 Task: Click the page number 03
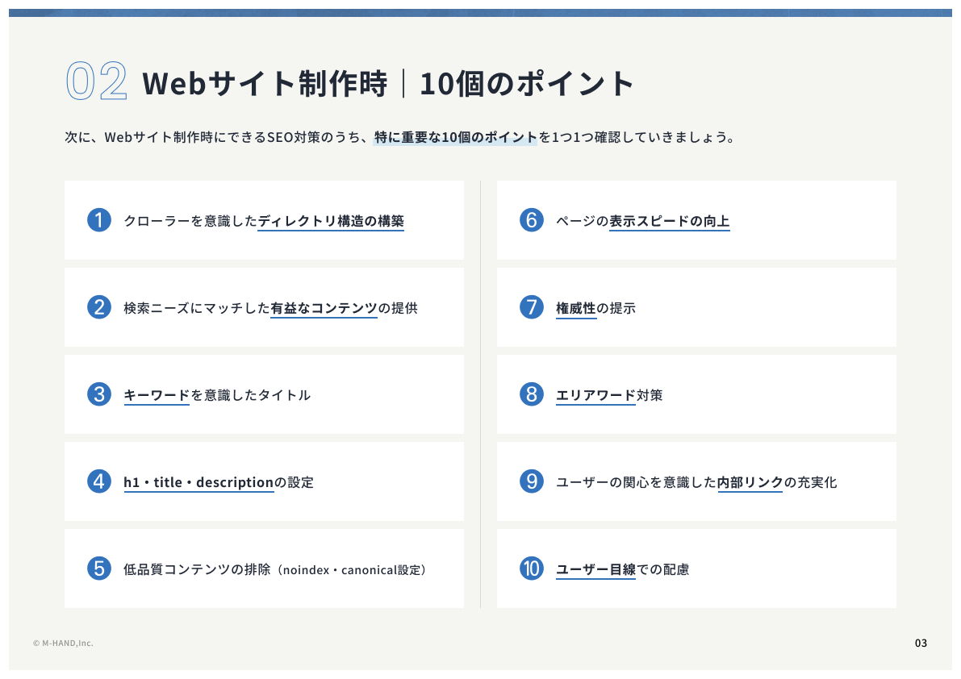coord(921,643)
